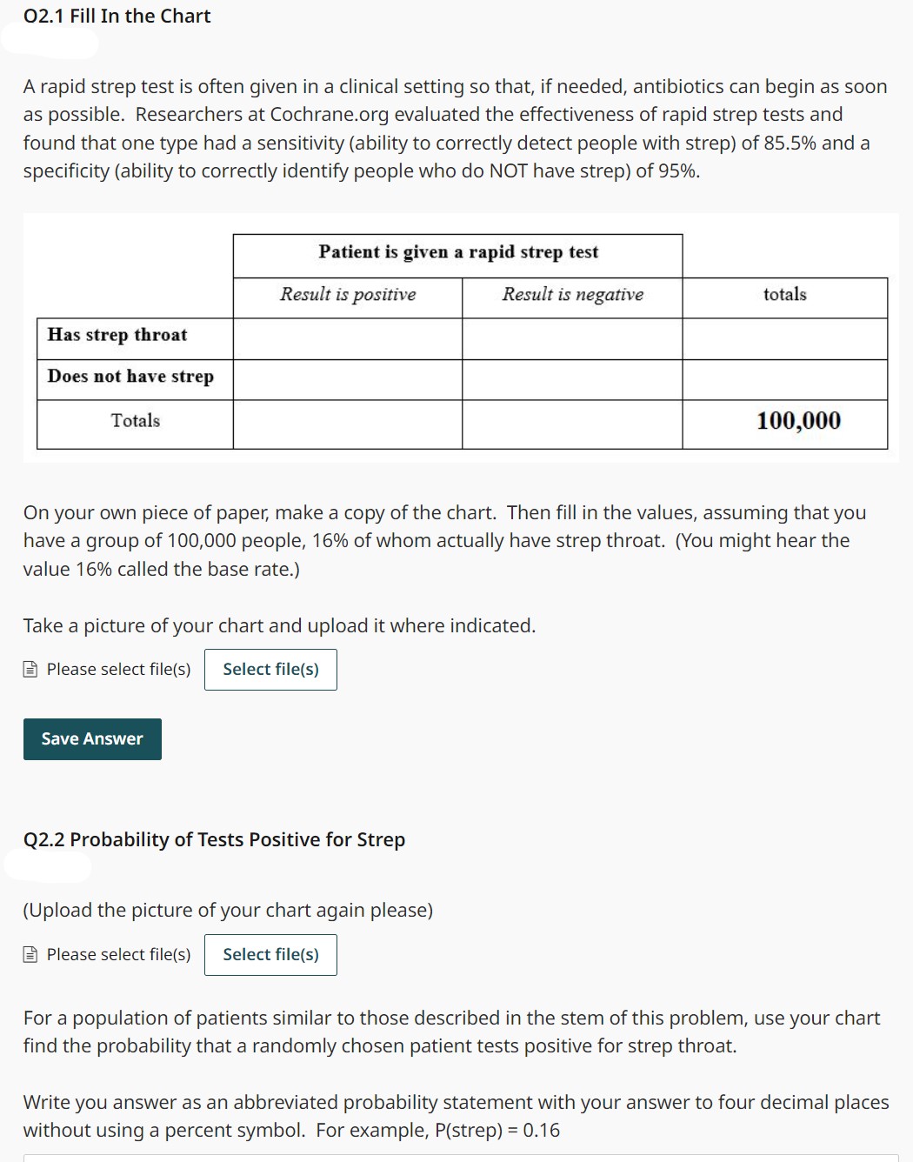
Task: Click the 'O2.1 Fill In the Chart' heading
Action: 117,16
